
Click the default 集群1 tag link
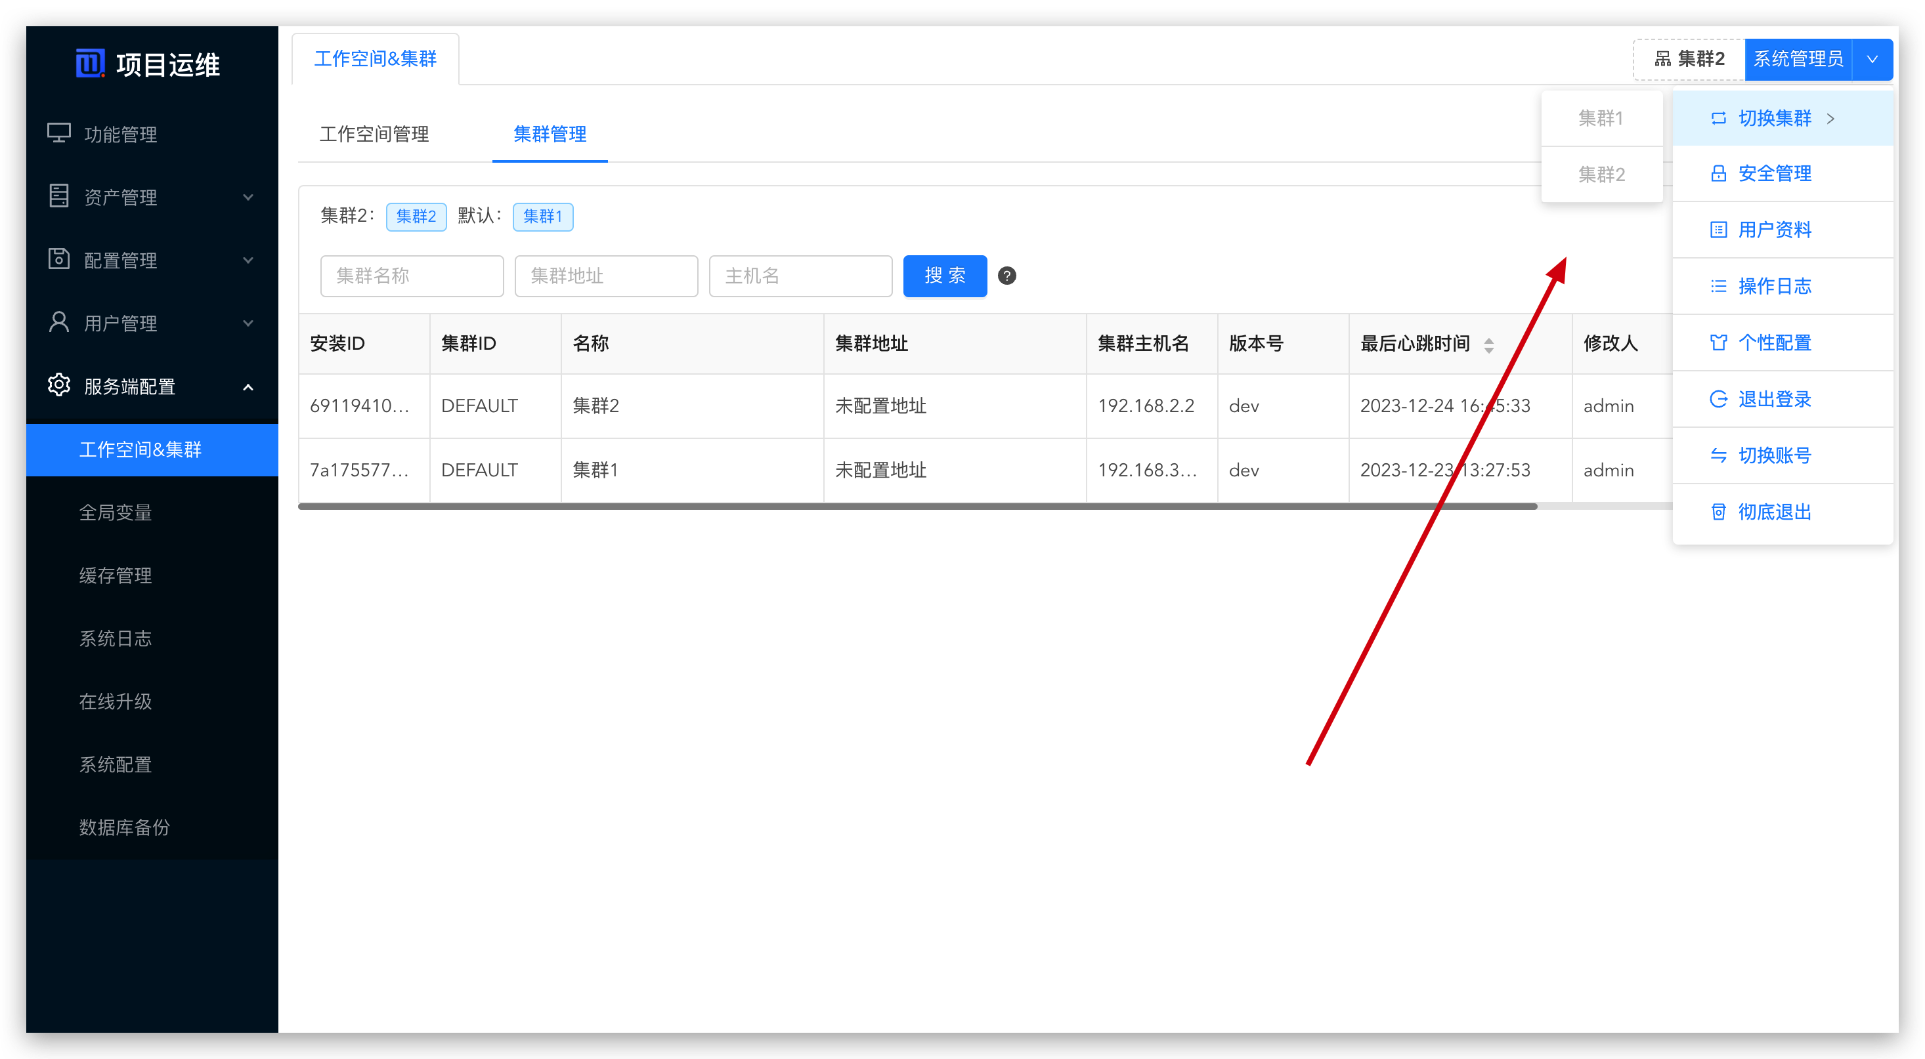[543, 216]
